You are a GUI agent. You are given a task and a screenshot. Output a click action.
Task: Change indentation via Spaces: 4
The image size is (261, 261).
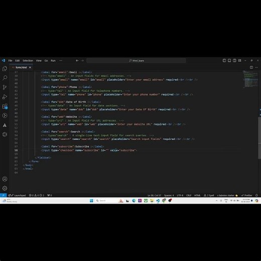169,195
